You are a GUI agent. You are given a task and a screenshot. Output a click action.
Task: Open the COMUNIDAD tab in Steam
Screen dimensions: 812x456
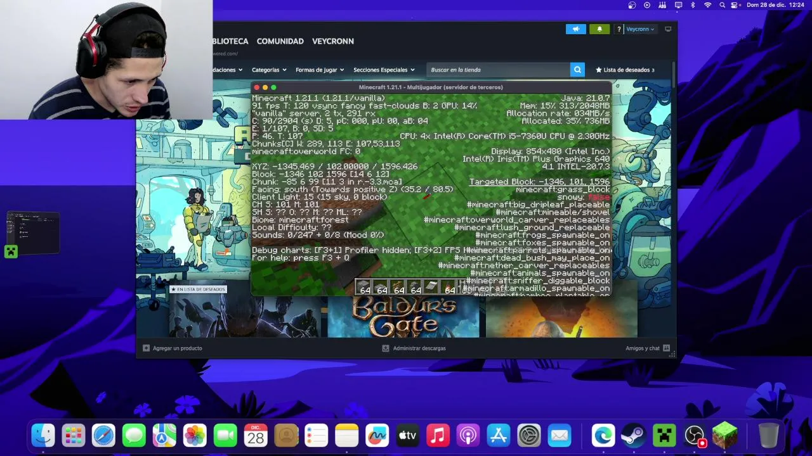280,41
